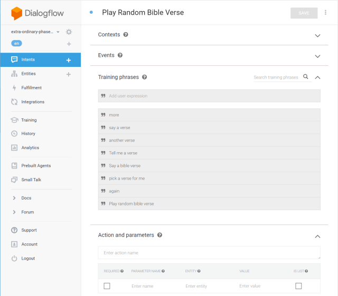Click plus icon next to Entities

point(69,74)
